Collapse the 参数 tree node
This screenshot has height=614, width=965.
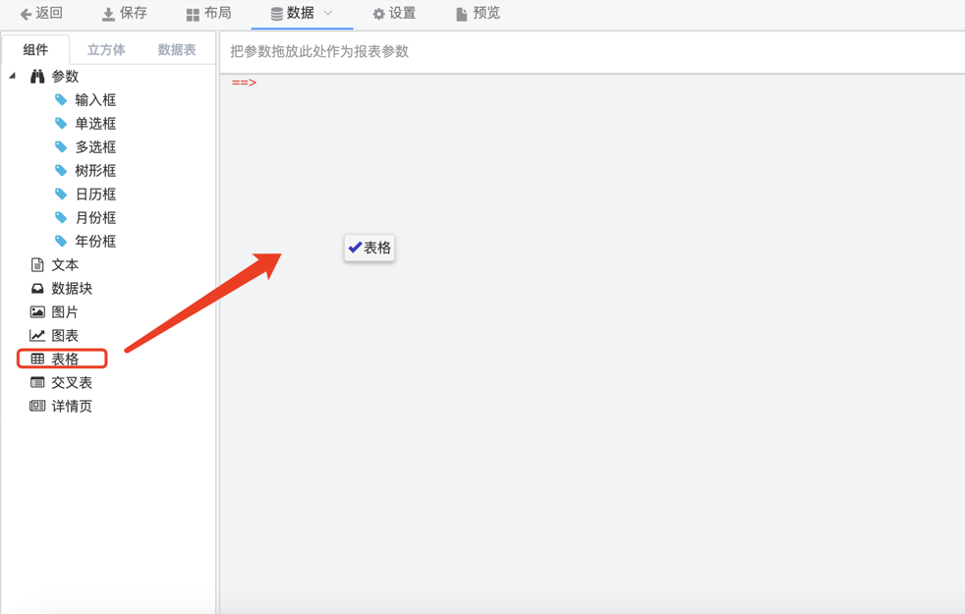tap(13, 77)
